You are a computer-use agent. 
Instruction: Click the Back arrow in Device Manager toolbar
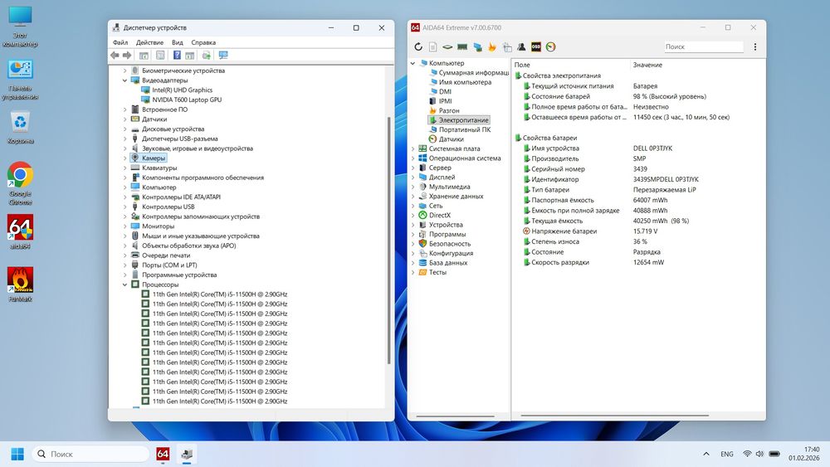[115, 55]
